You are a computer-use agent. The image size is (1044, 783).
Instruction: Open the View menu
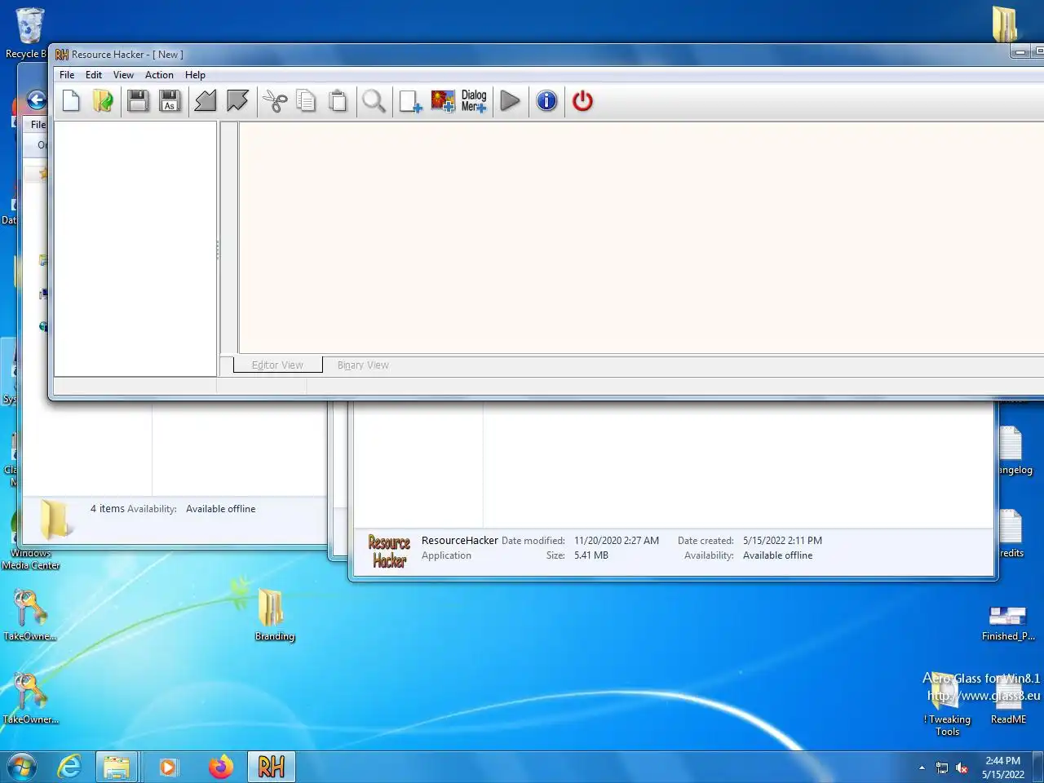123,75
